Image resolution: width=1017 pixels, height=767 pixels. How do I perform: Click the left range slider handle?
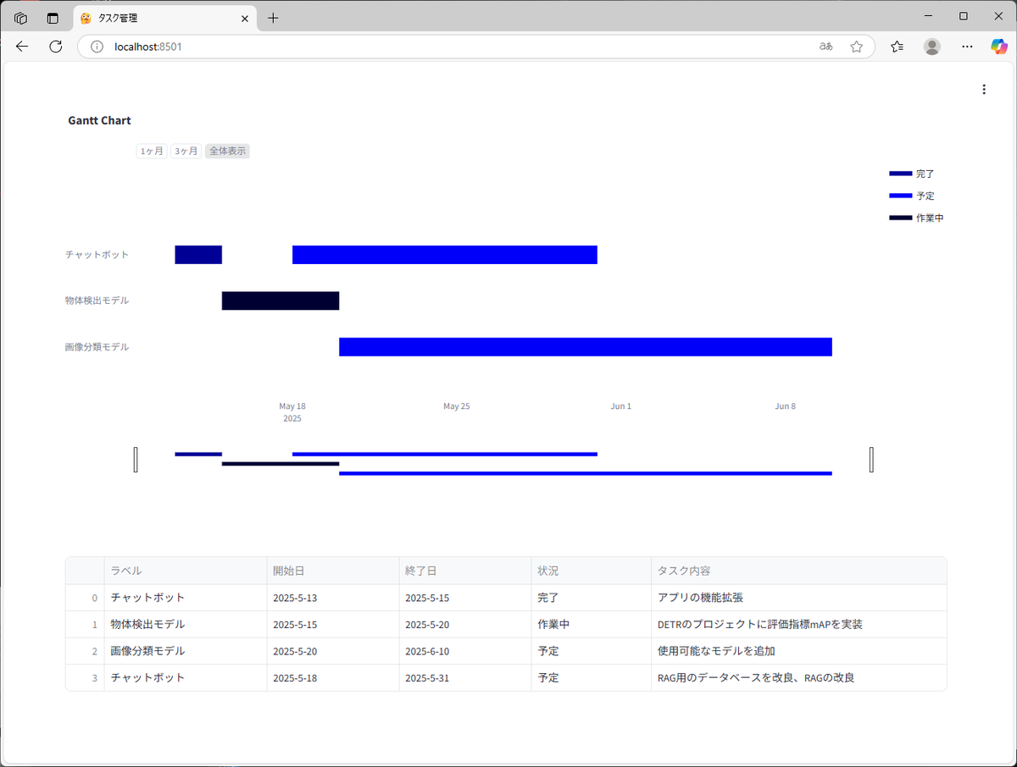click(x=136, y=460)
